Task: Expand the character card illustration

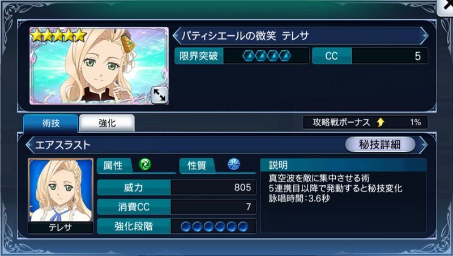Action: 159,95
